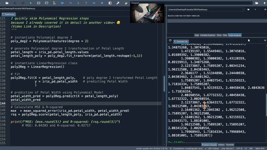The image size is (267, 150).
Task: Maximize current pane toolbar icon
Action: pos(110,3)
